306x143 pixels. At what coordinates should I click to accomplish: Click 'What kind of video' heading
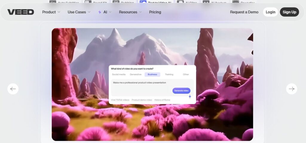(x=132, y=69)
